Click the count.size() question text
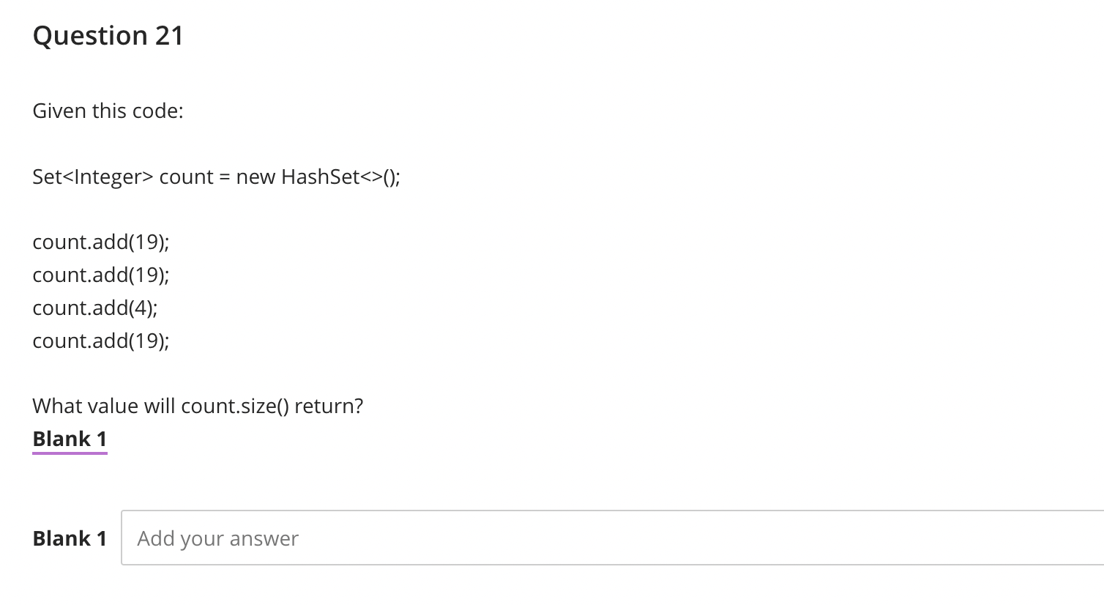Viewport: 1104px width, 605px height. point(198,406)
